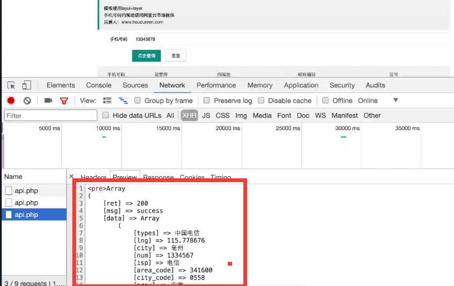Open the Headers detail tab
The height and width of the screenshot is (286, 454).
[93, 176]
